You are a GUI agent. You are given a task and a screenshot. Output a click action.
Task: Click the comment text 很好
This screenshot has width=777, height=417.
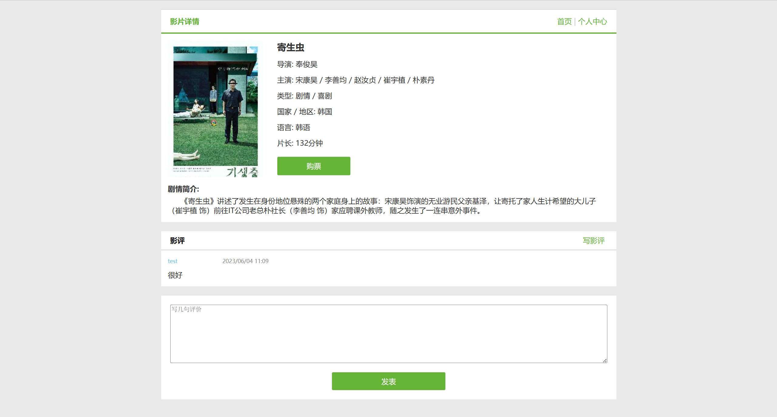pos(175,275)
